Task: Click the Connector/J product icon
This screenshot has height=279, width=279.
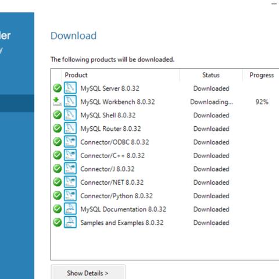Action: point(70,169)
